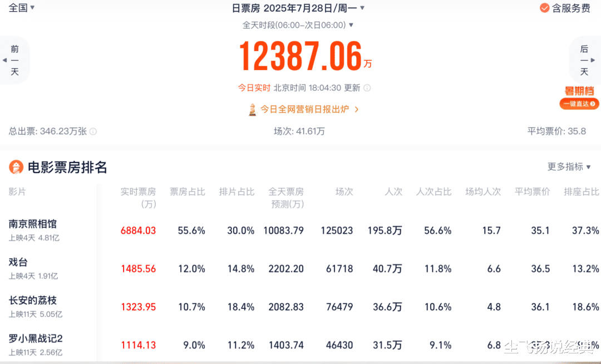Click the red film icon beside 电影票房排名
This screenshot has width=601, height=364.
tap(17, 167)
